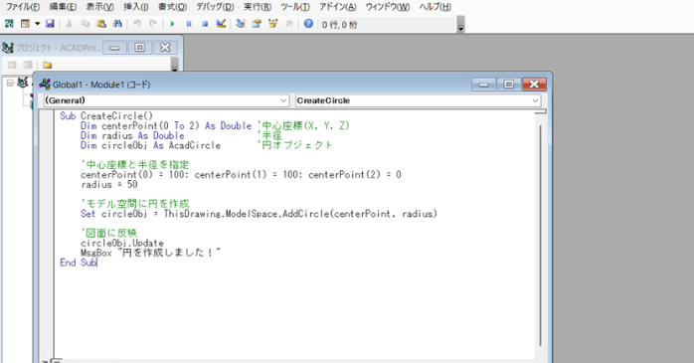The image size is (694, 363).
Task: Click the Copy icon in toolbar
Action: (85, 24)
